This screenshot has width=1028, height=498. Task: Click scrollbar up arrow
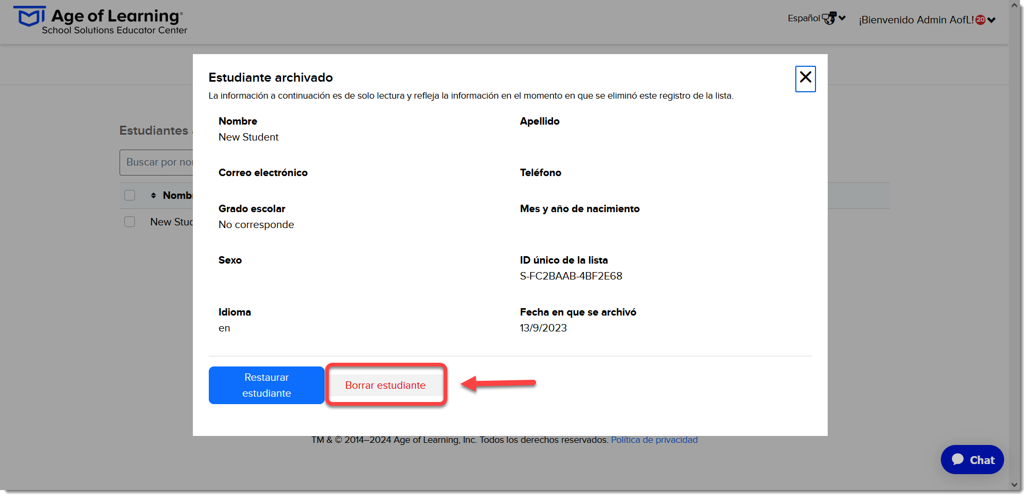click(1014, 6)
